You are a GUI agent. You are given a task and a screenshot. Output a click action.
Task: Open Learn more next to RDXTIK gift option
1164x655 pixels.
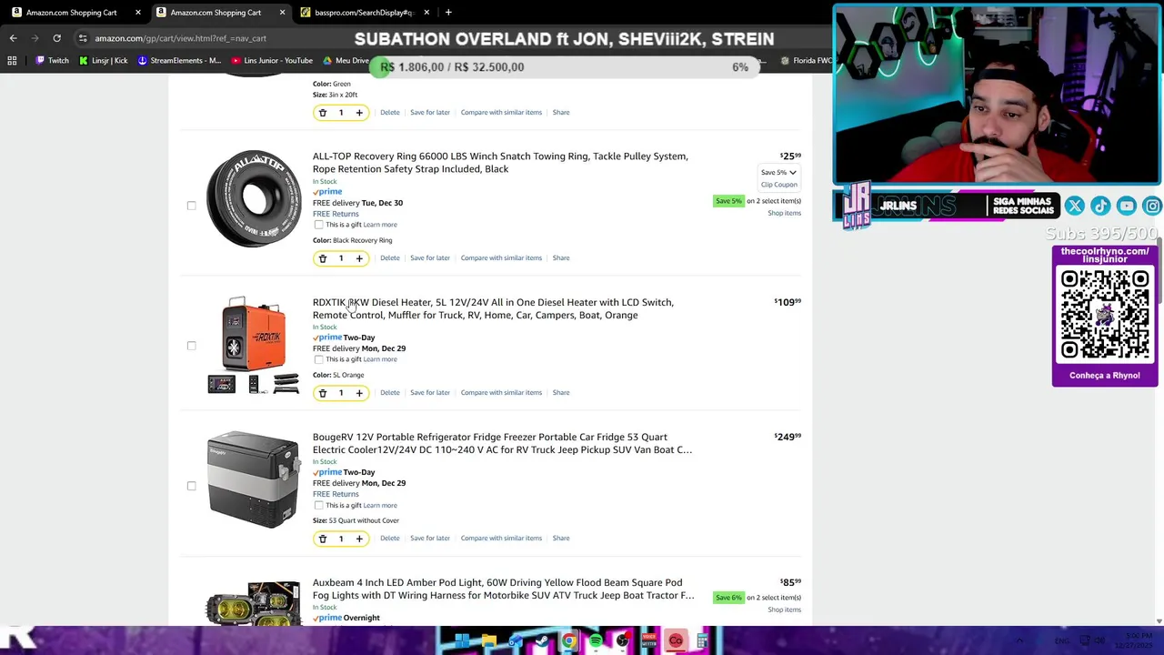[x=380, y=359]
